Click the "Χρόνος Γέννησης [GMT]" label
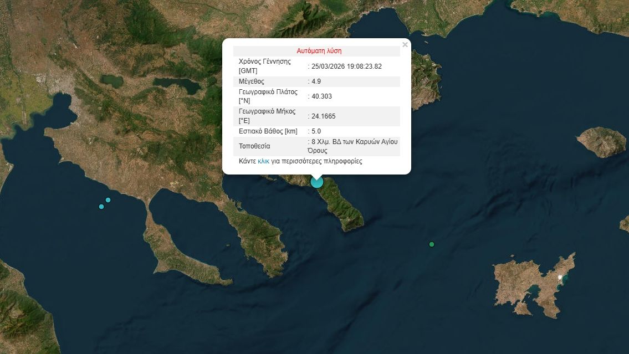The height and width of the screenshot is (354, 629). click(x=264, y=66)
